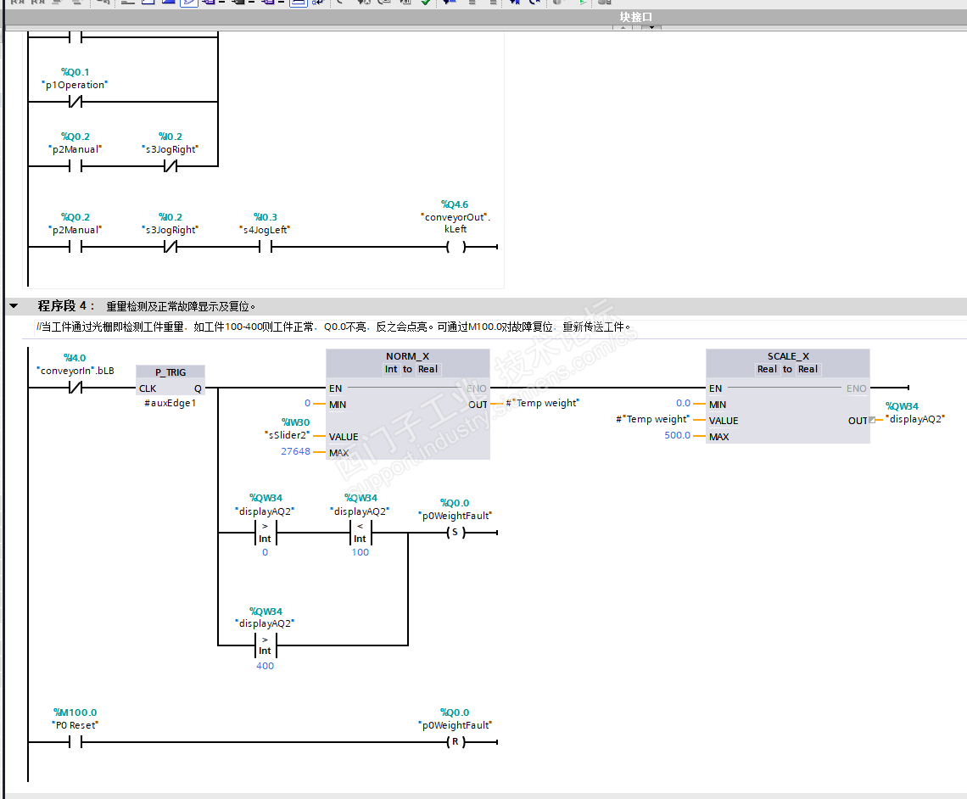Click the NORM_X OUT operand #"Temp weight"
The image size is (967, 799).
543,403
